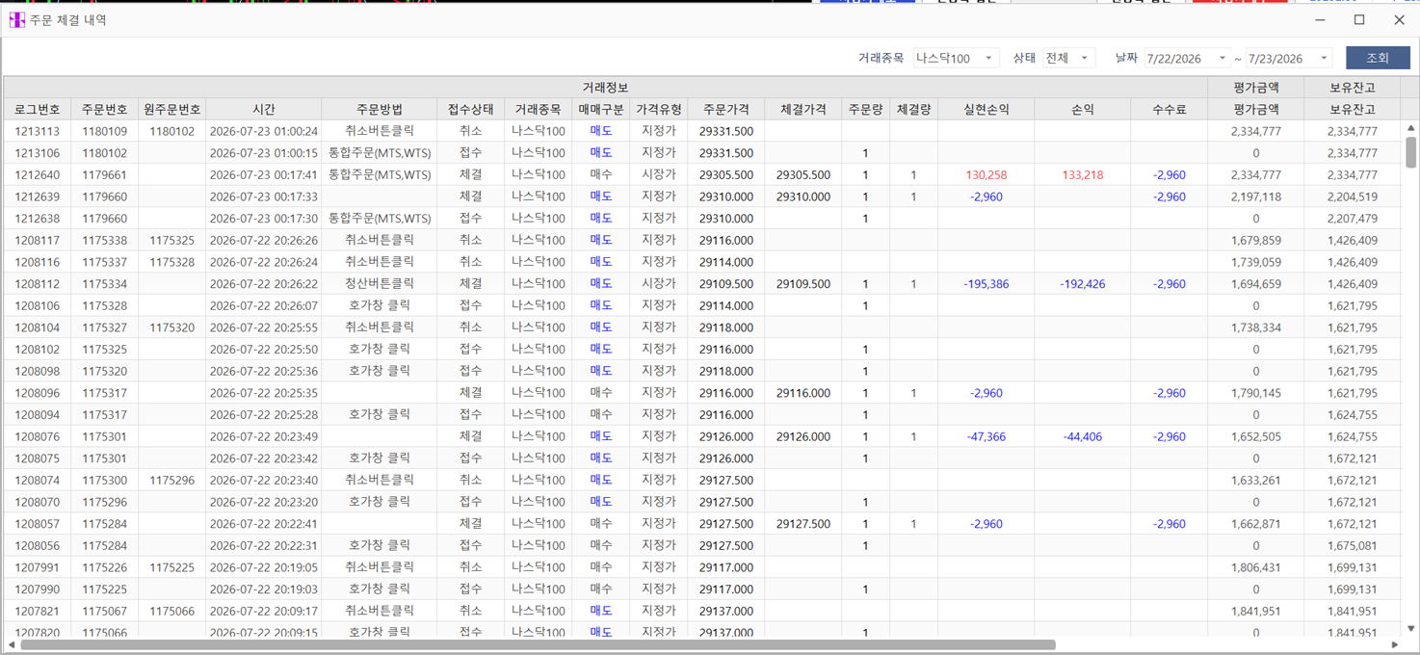Screen dimensions: 1420x655
Task: Click log number 1207821 cell
Action: [38, 611]
